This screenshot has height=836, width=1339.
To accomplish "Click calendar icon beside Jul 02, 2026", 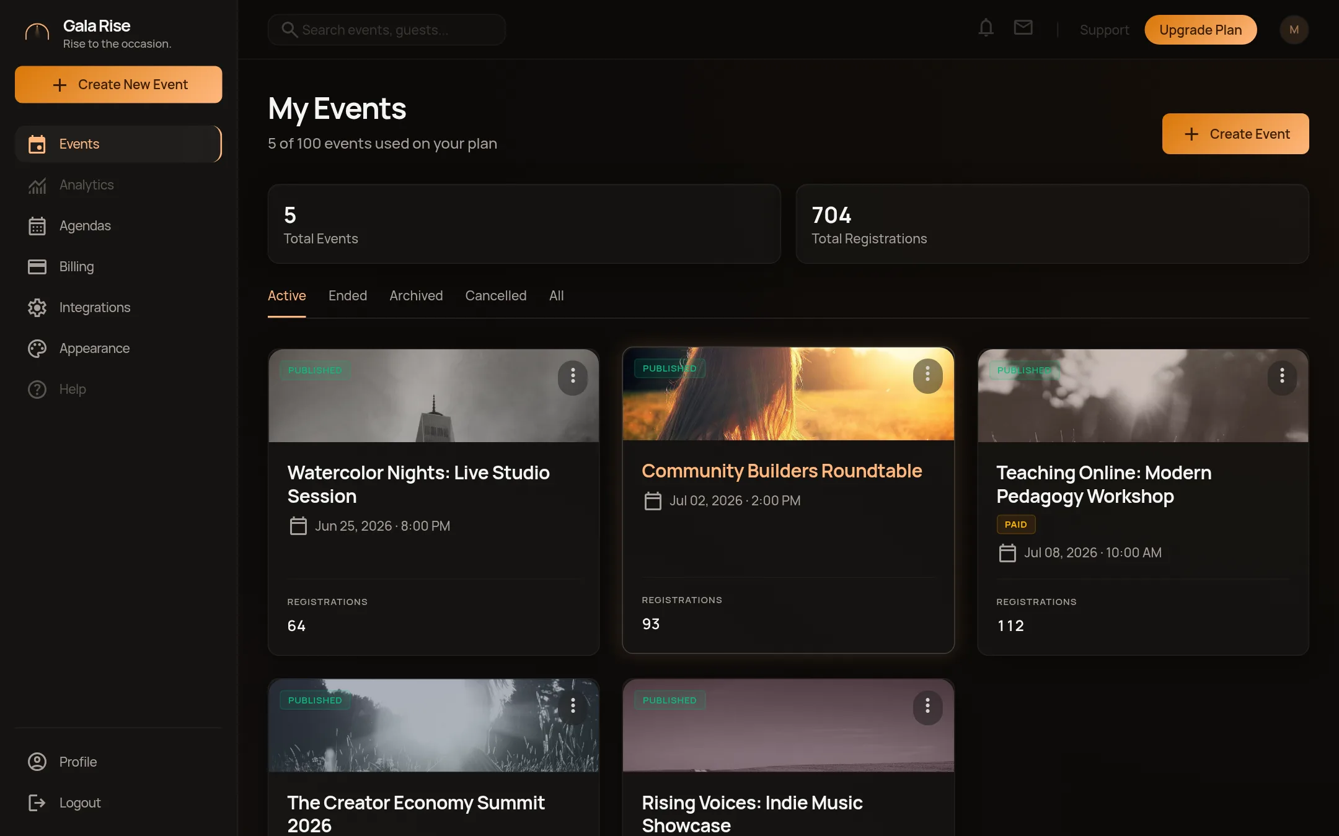I will coord(653,500).
